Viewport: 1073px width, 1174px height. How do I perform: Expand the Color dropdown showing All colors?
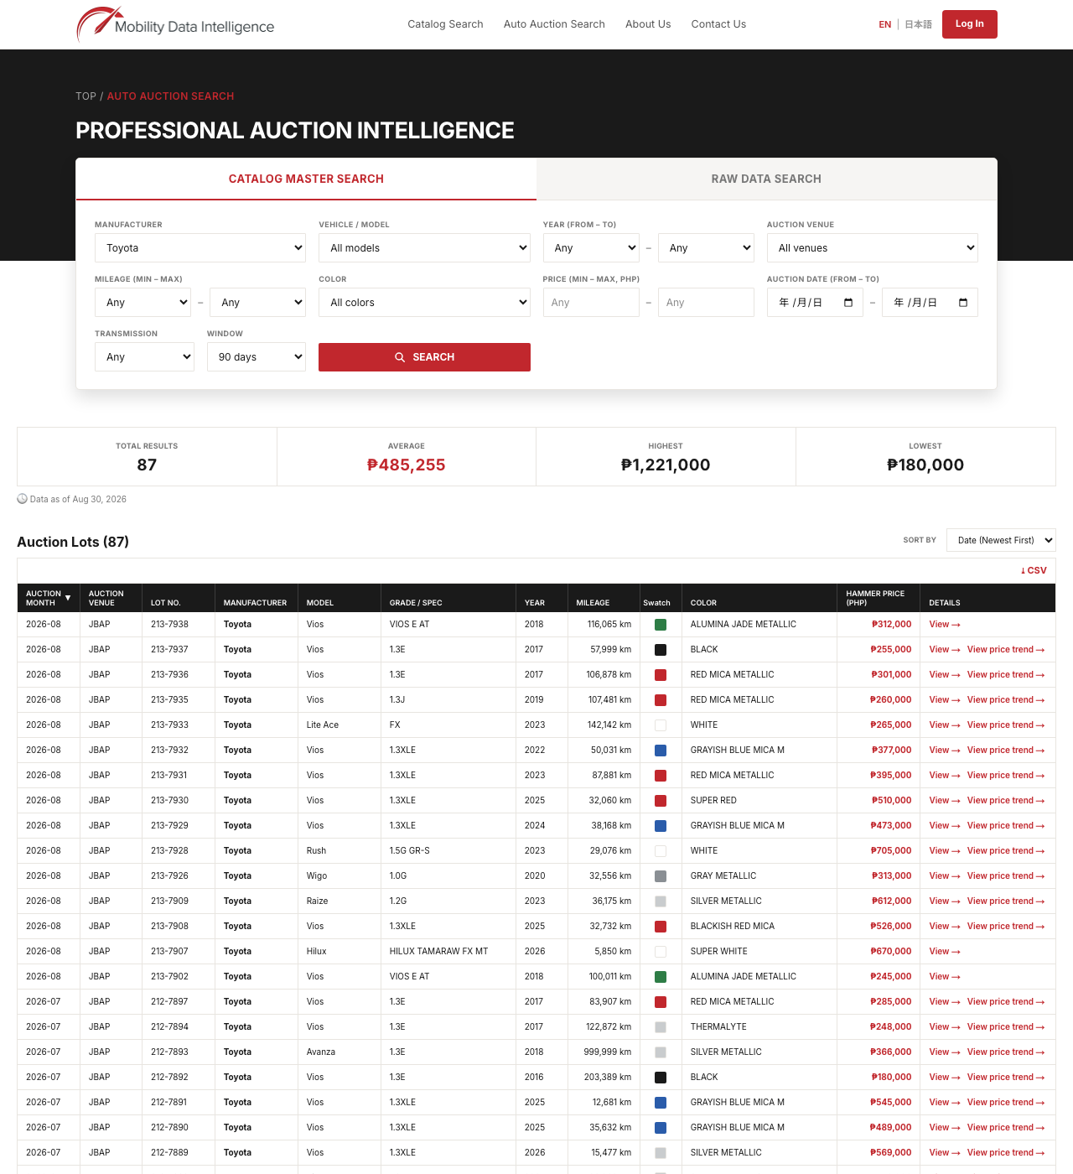pos(424,303)
